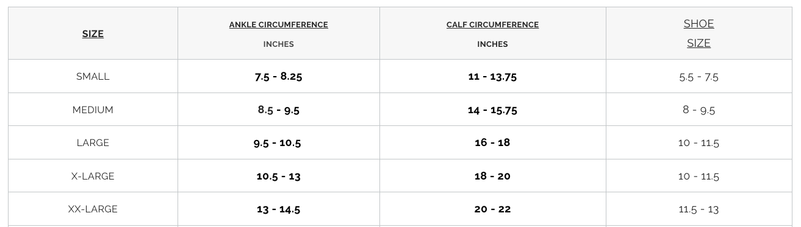The height and width of the screenshot is (227, 801).
Task: Select calf value 20 - 22
Action: pos(492,209)
